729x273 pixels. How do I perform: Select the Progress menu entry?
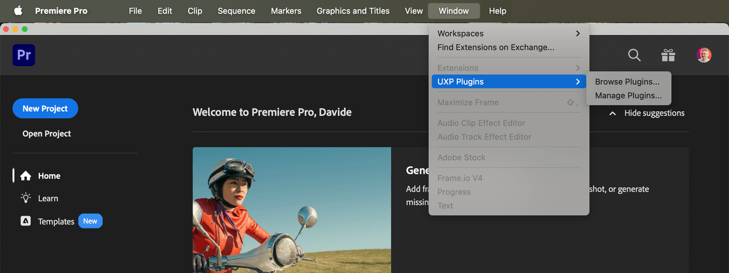(509, 191)
